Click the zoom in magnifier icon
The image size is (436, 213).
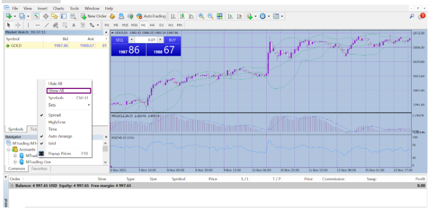[x=201, y=16]
